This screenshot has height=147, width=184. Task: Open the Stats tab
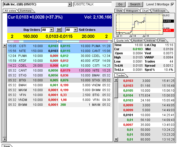119,11
